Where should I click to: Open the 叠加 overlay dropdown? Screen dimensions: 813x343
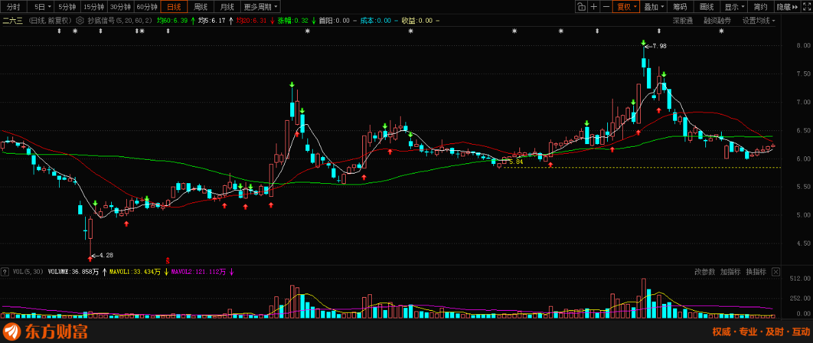pos(654,7)
